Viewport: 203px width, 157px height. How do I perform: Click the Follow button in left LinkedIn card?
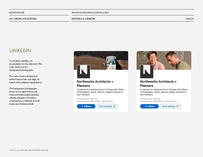click(86, 106)
